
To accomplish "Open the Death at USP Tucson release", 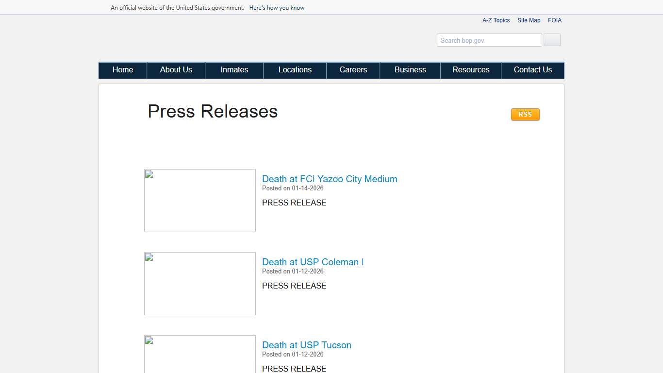I will (307, 345).
